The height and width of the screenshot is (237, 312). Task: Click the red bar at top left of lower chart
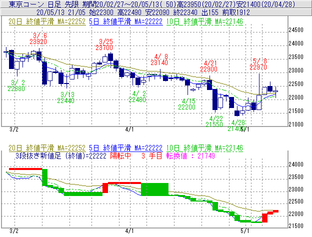(x=25, y=169)
